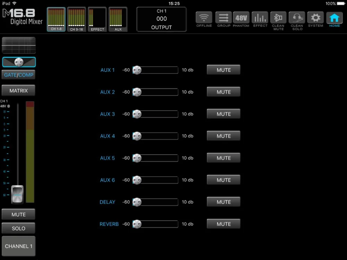Tap the CHANNEL 1 name button
Screen dimensions: 347x260
[19, 246]
